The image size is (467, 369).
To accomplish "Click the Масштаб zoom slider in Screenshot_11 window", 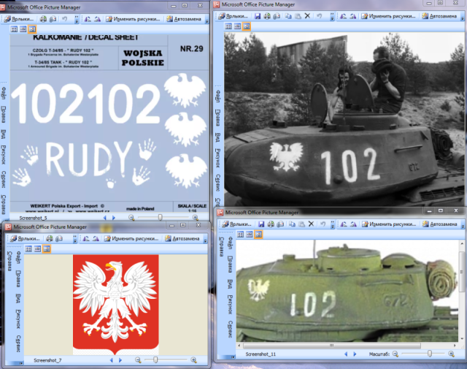I will point(430,354).
